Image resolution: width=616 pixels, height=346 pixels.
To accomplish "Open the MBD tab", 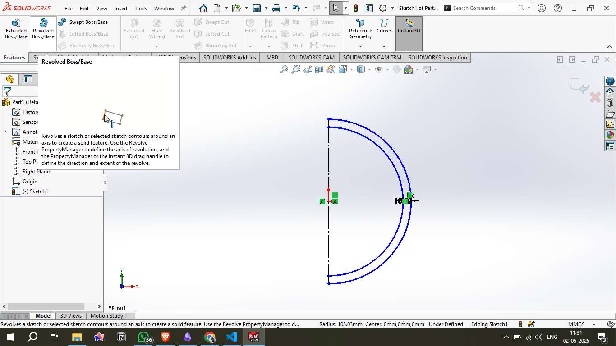I will coord(272,58).
